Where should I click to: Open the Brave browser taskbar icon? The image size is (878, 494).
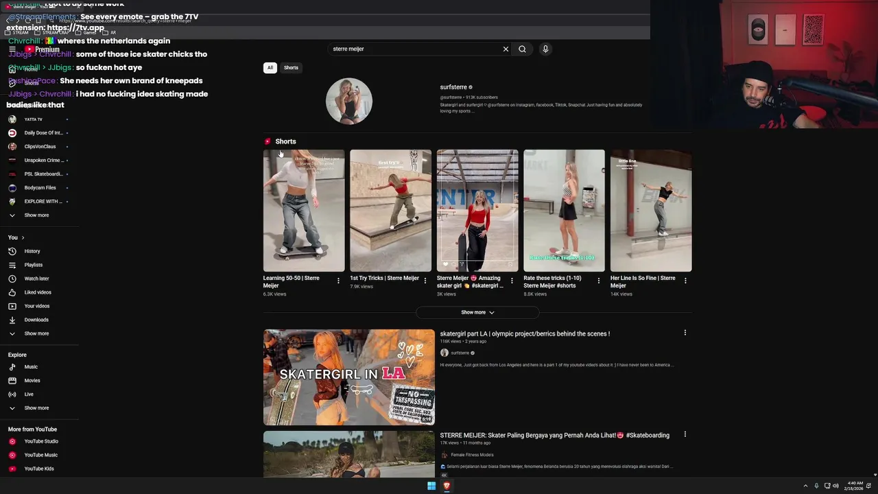447,486
